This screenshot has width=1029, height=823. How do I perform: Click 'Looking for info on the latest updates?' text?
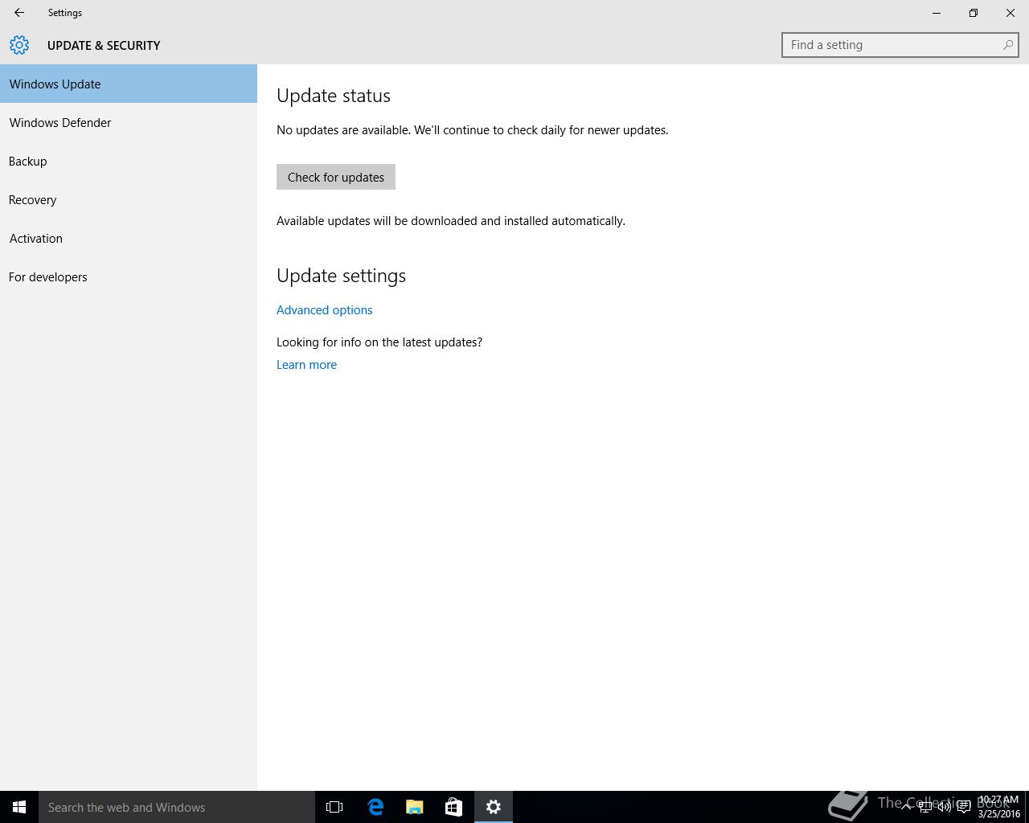tap(379, 342)
